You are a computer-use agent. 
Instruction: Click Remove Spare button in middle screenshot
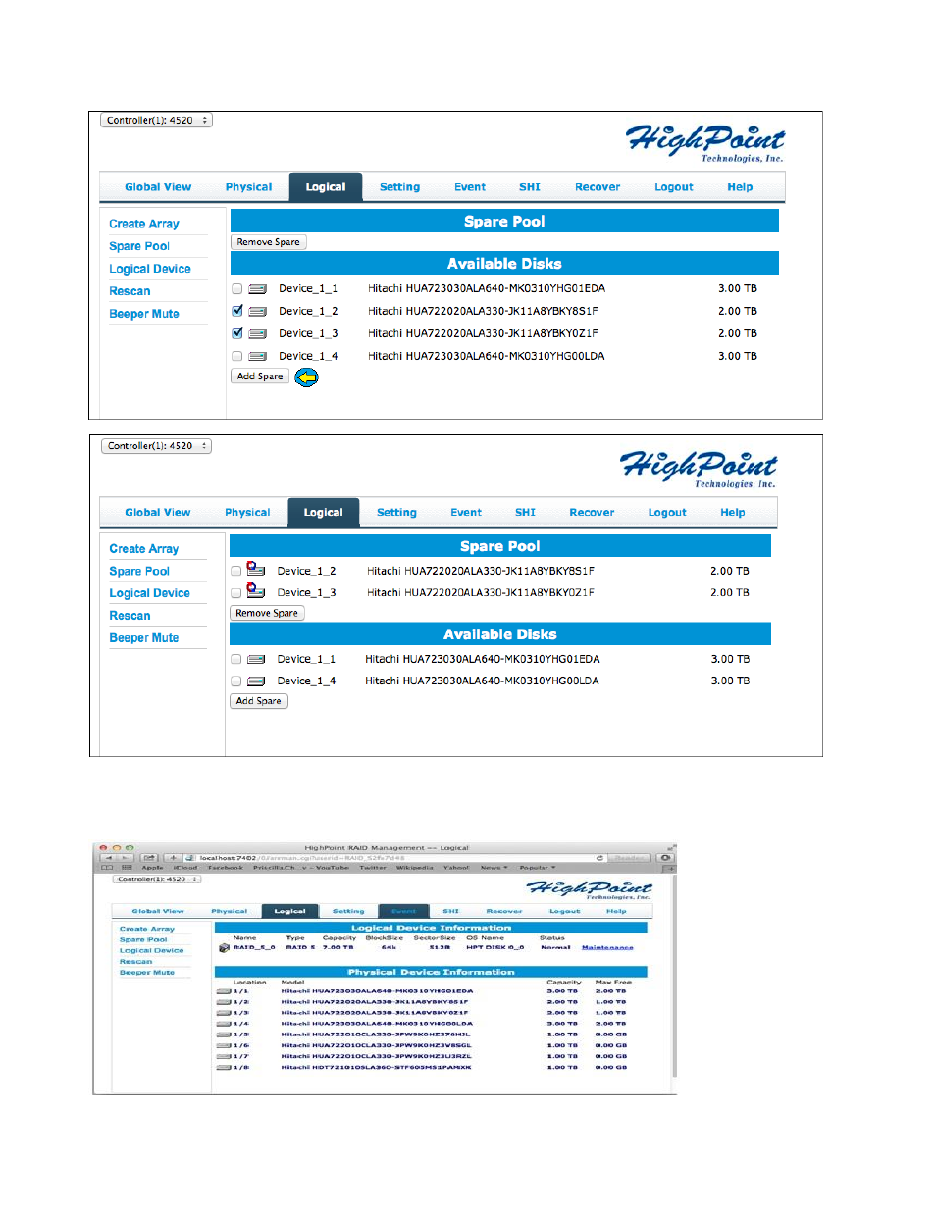(x=267, y=613)
